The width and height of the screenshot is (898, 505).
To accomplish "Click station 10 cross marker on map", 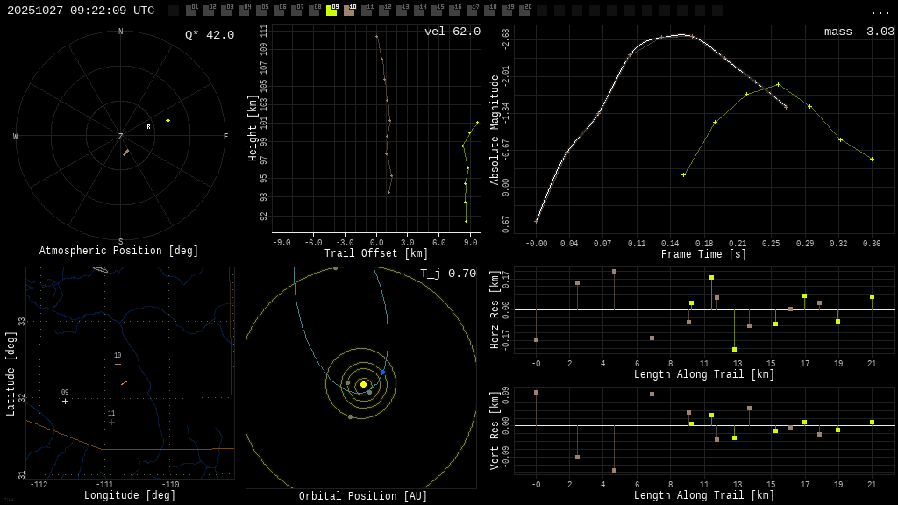I will 118,364.
